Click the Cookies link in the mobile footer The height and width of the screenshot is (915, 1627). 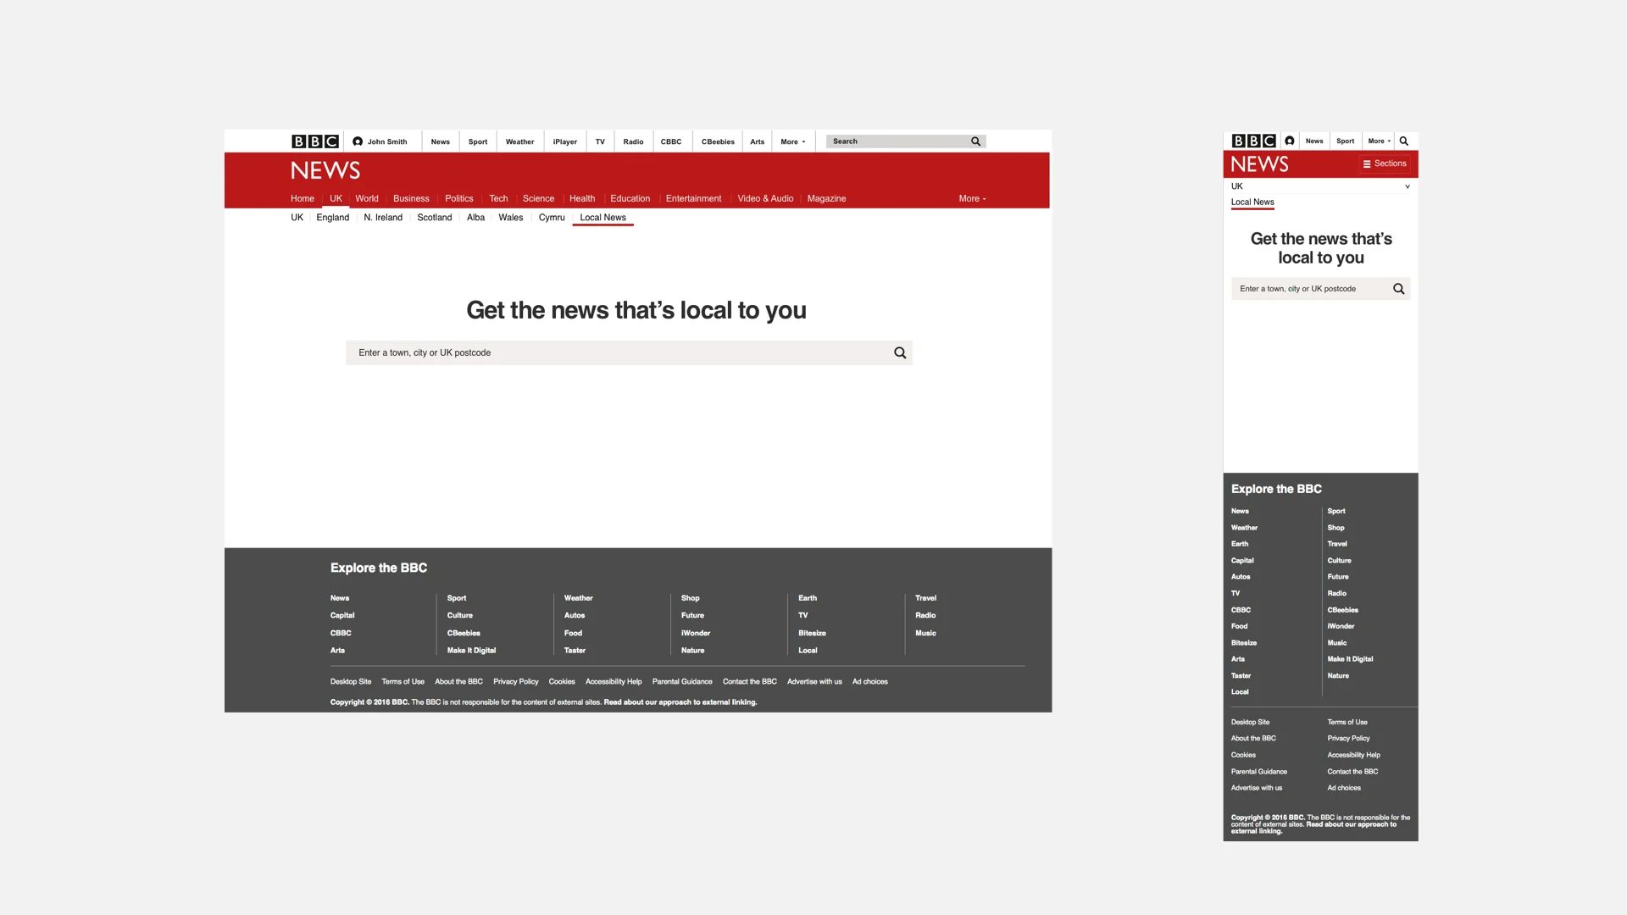pyautogui.click(x=1244, y=755)
